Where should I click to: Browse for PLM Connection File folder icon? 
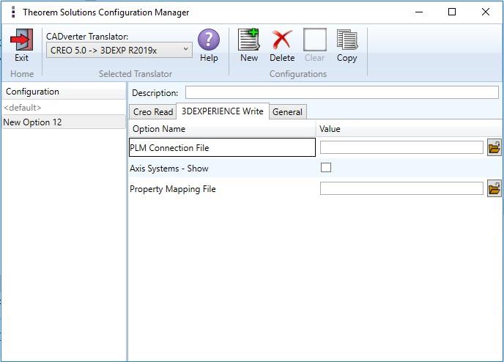494,147
